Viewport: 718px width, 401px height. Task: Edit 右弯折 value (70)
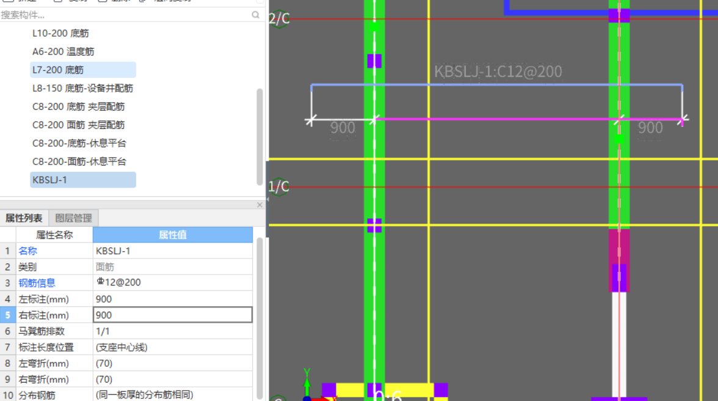(173, 380)
